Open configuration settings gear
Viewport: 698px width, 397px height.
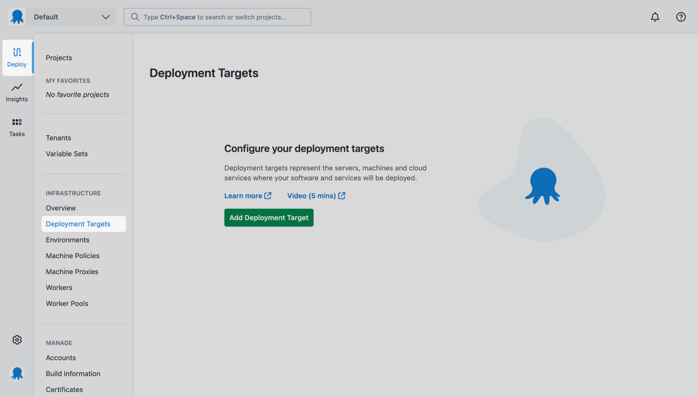pyautogui.click(x=17, y=340)
